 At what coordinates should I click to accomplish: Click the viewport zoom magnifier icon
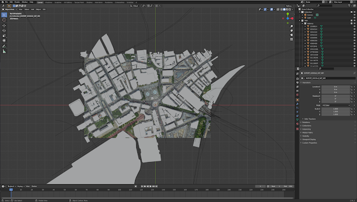click(291, 26)
